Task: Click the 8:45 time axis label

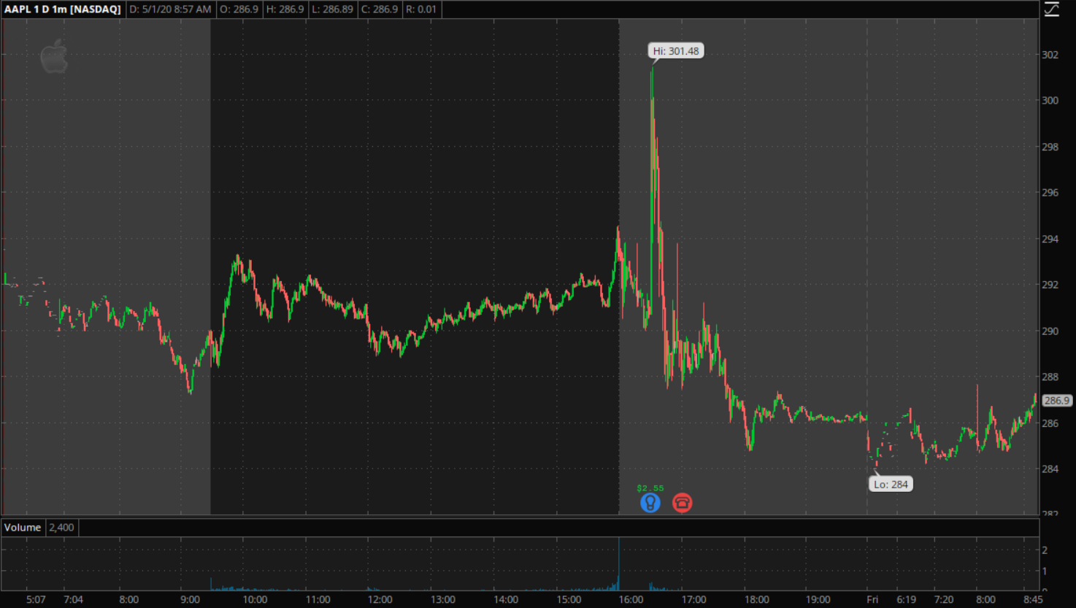Action: tap(1033, 600)
